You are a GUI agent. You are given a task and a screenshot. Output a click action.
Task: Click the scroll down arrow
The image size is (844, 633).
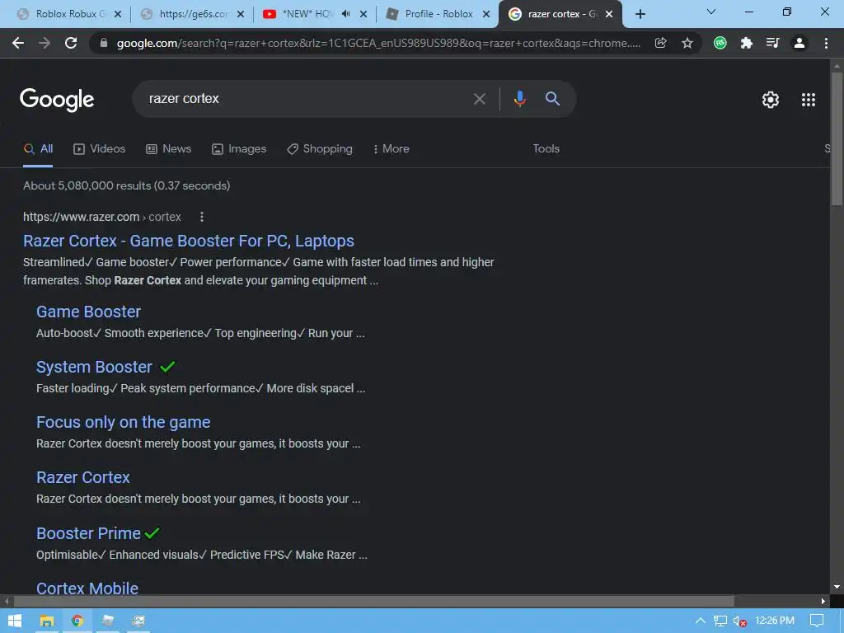(837, 587)
